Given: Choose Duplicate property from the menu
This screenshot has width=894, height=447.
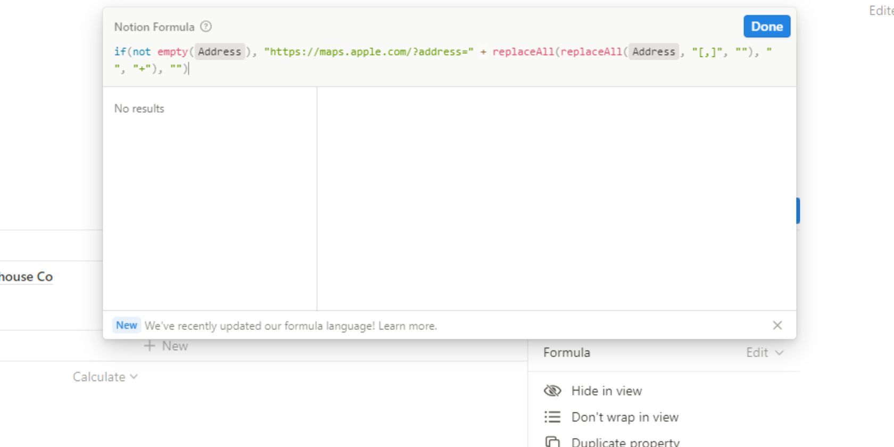Looking at the screenshot, I should click(625, 441).
